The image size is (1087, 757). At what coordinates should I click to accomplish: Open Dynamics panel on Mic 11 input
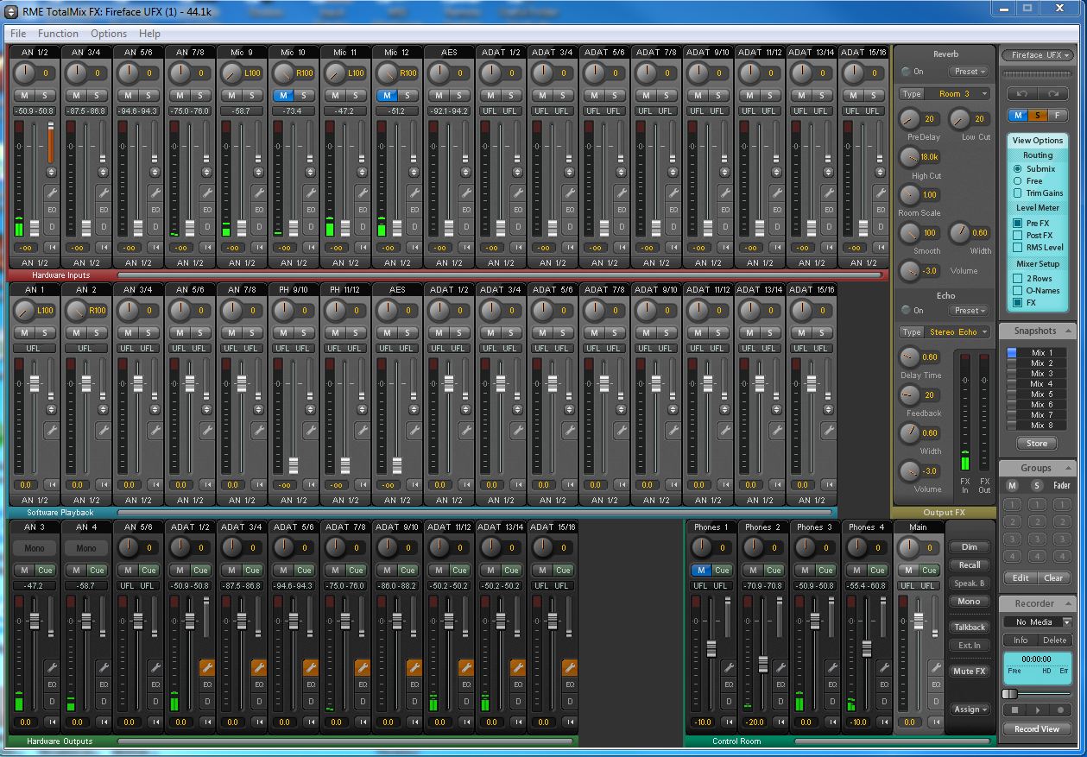tap(362, 227)
